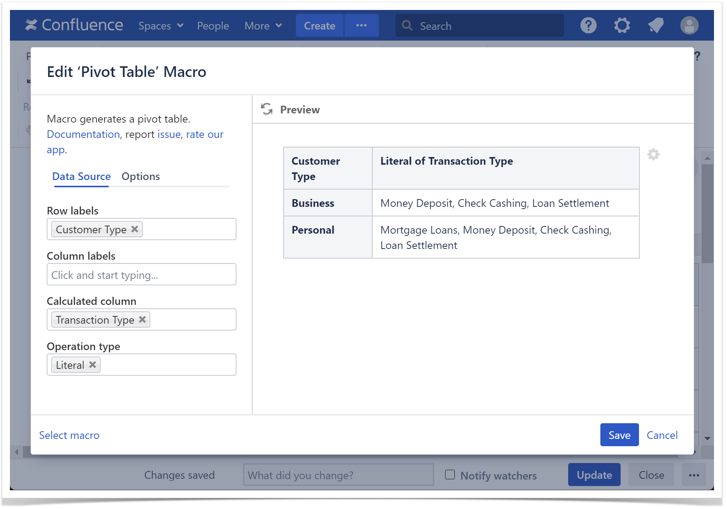Click the Confluence logo icon

pos(31,25)
